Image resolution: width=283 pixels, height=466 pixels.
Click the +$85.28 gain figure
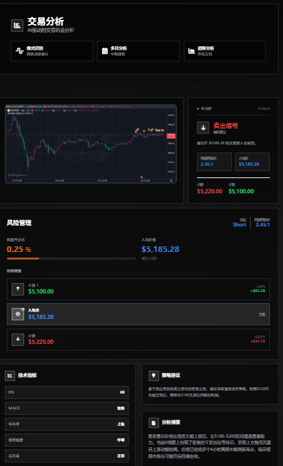(258, 291)
